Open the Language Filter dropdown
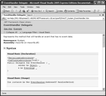 [20, 32]
